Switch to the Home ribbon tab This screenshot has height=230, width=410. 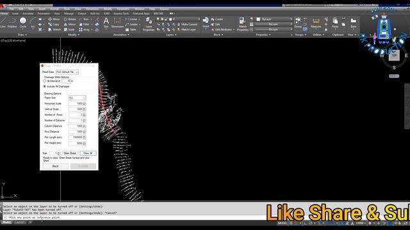tap(4, 13)
